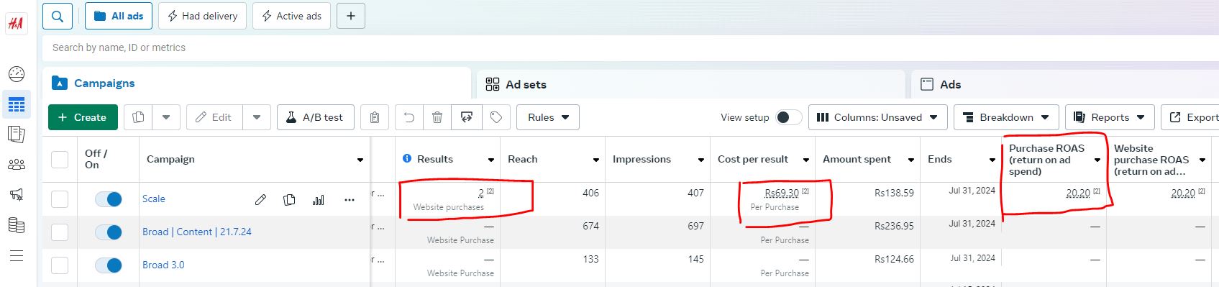Edit the Scale campaign pencil icon
The width and height of the screenshot is (1219, 287).
(x=261, y=199)
